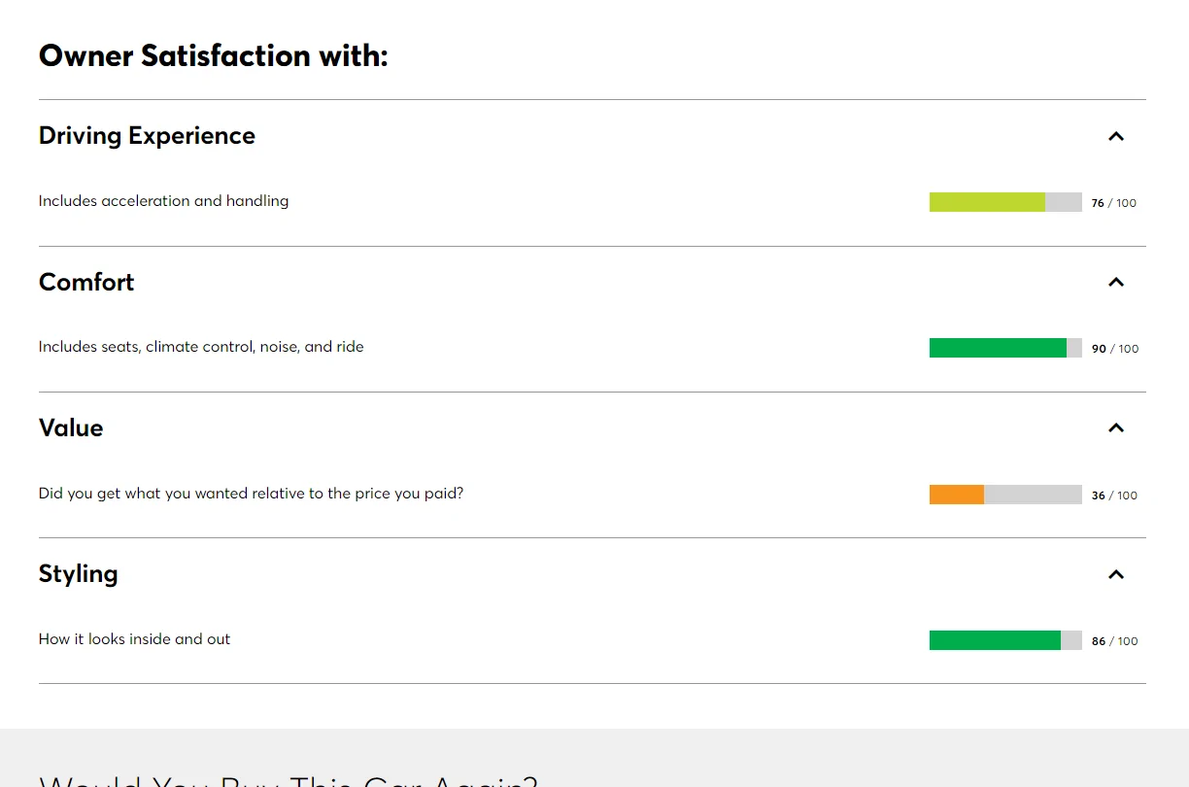Collapse the Styling section chevron
1189x787 pixels.
[x=1116, y=574]
